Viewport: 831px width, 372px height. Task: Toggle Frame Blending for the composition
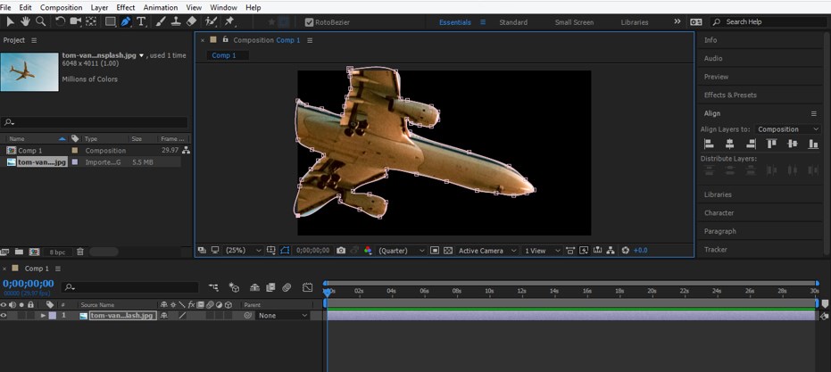[x=270, y=287]
